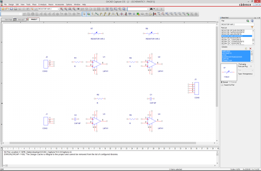261x171 pixels.
Task: Open the Packaging Part dropdown
Action: pos(252,70)
